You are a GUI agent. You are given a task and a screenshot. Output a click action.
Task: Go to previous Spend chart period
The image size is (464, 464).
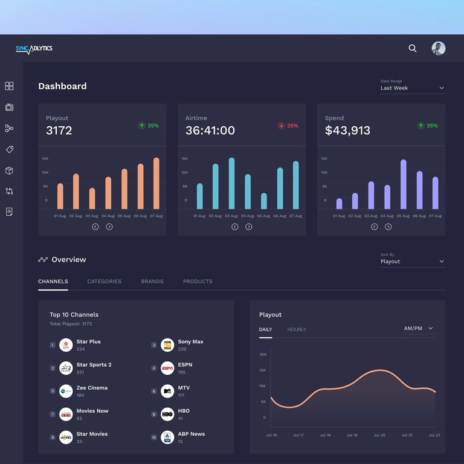(375, 227)
